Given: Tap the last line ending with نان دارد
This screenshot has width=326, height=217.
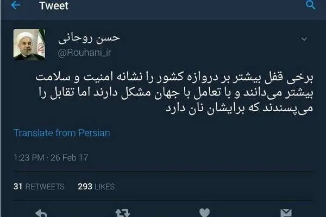Looking at the screenshot, I should pos(239,108).
